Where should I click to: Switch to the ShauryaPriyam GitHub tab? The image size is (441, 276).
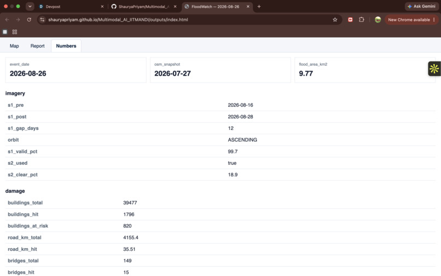[x=144, y=7]
